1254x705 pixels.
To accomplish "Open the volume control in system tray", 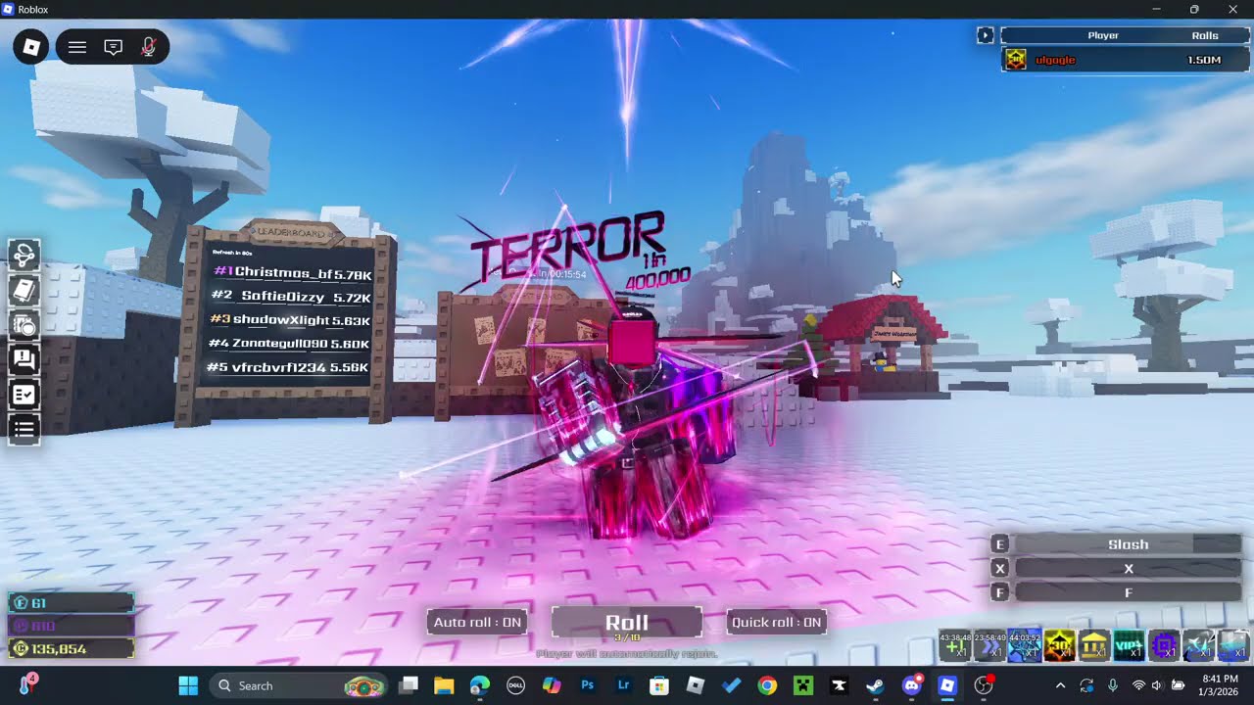I will pos(1157,685).
